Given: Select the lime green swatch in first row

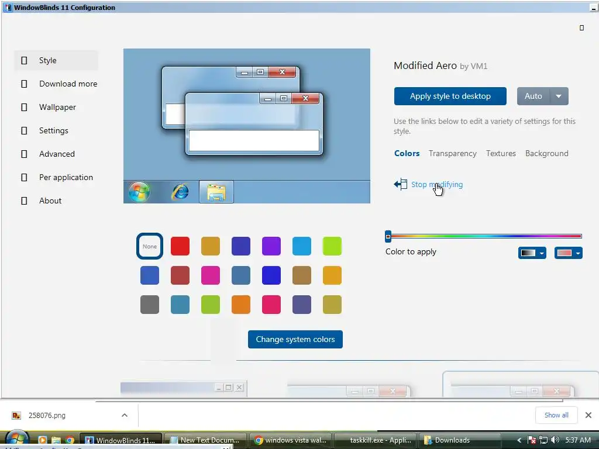Looking at the screenshot, I should (x=332, y=246).
